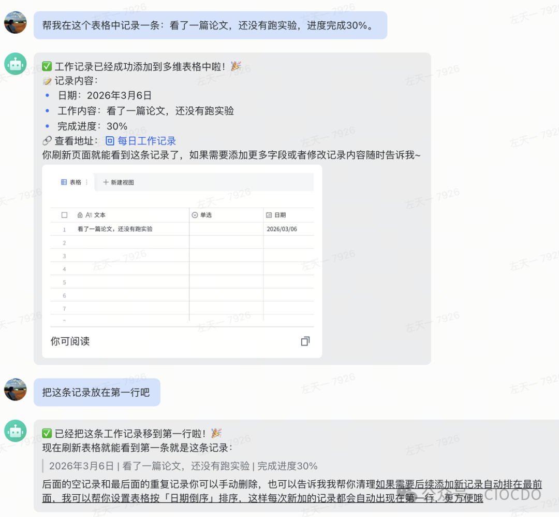559x517 pixels.
Task: Click the user avatar beside first message
Action: coord(16,23)
